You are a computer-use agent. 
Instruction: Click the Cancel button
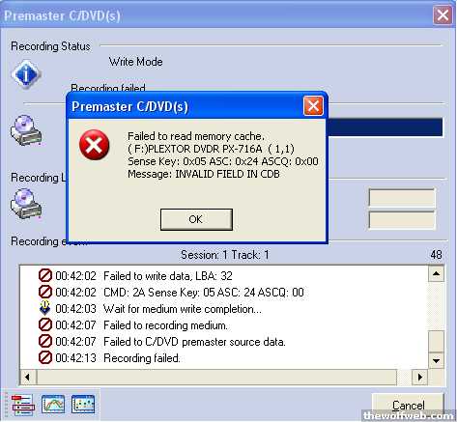(x=409, y=406)
